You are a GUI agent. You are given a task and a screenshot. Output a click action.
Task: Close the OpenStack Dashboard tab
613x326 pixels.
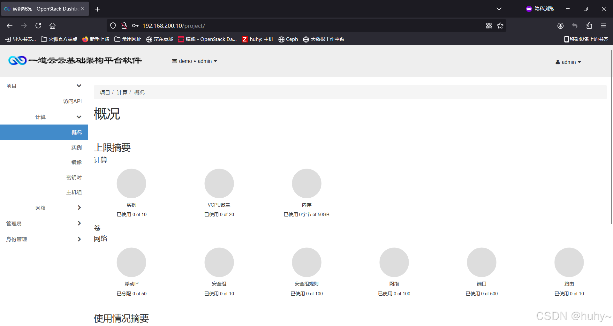pos(83,9)
